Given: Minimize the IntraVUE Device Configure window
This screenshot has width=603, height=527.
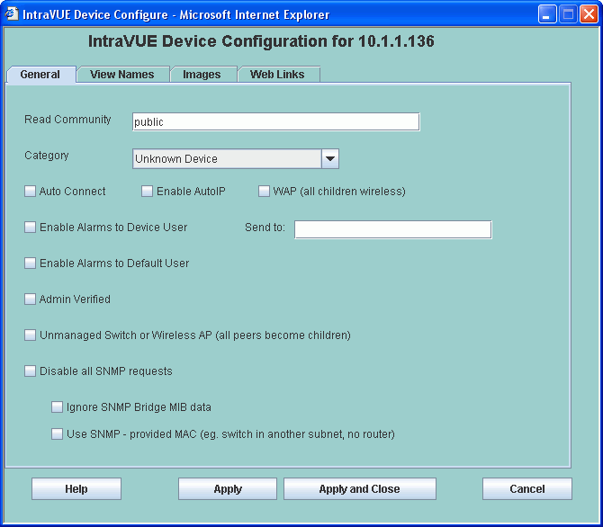Looking at the screenshot, I should 547,14.
